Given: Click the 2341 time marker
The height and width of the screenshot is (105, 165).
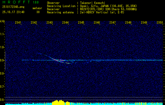Looking at the screenshot, I should (18, 23).
